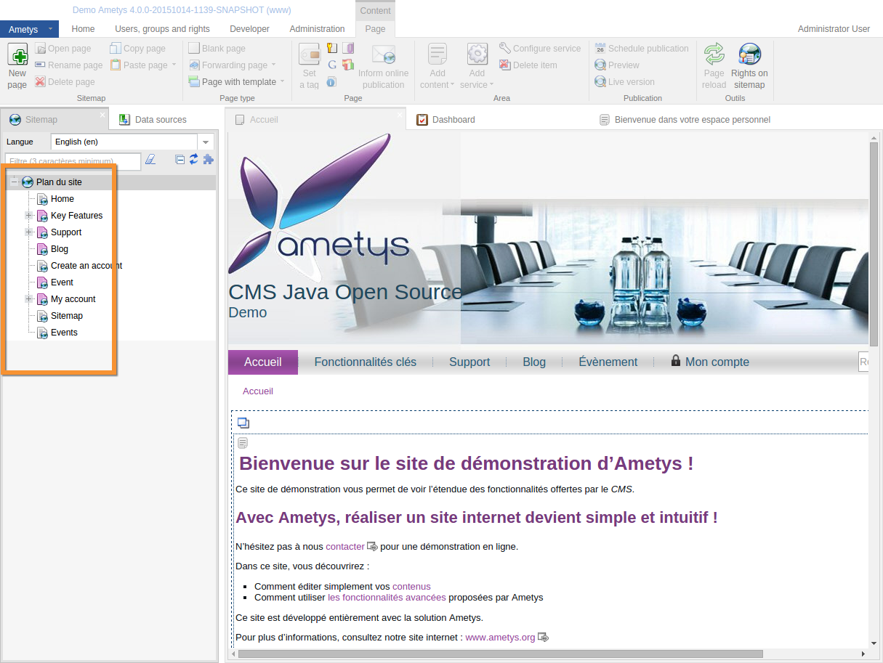This screenshot has height=663, width=883.
Task: Click Live version in Publication group
Action: tap(624, 82)
